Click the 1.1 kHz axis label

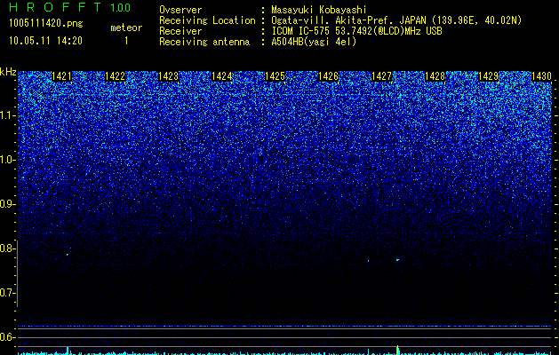tap(7, 115)
